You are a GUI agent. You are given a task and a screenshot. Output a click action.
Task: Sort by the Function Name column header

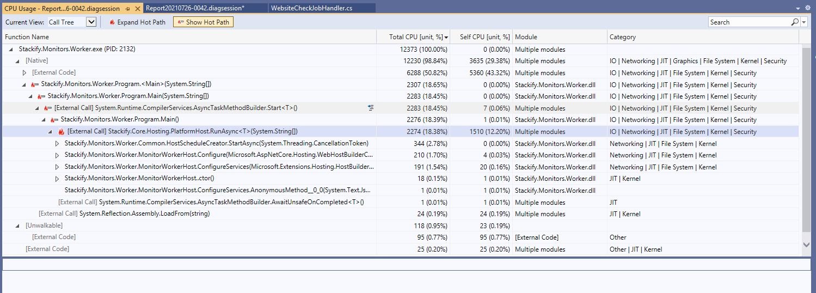188,37
